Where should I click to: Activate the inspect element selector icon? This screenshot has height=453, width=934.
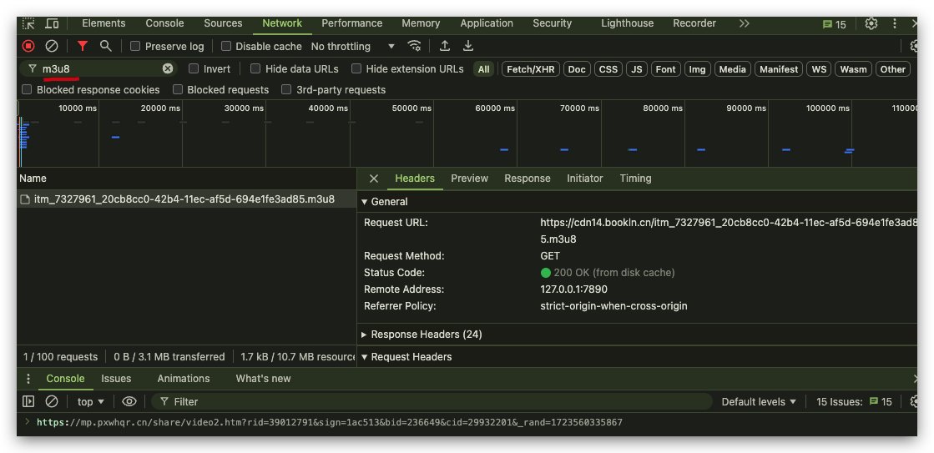[28, 24]
